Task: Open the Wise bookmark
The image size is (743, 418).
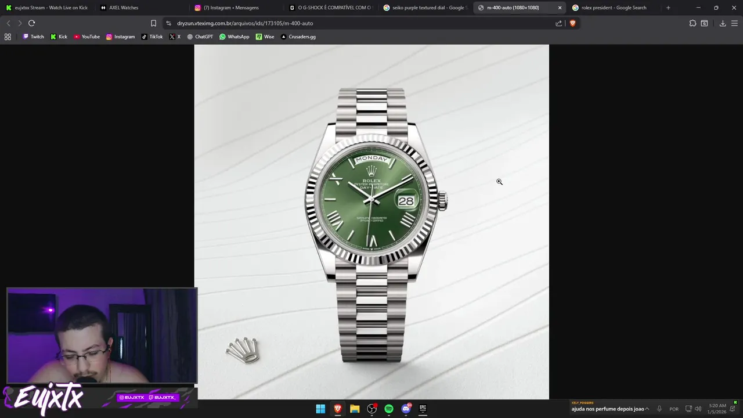Action: point(265,37)
